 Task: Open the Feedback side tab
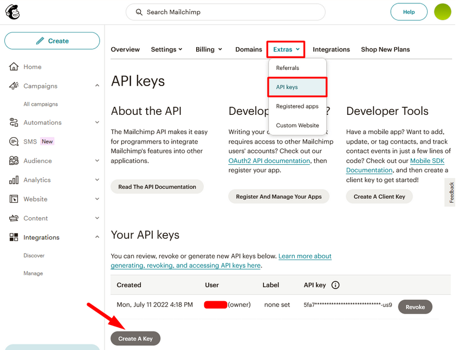tap(451, 192)
